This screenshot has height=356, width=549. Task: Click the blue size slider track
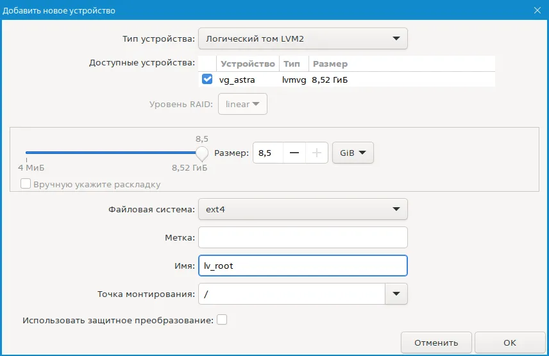point(111,153)
